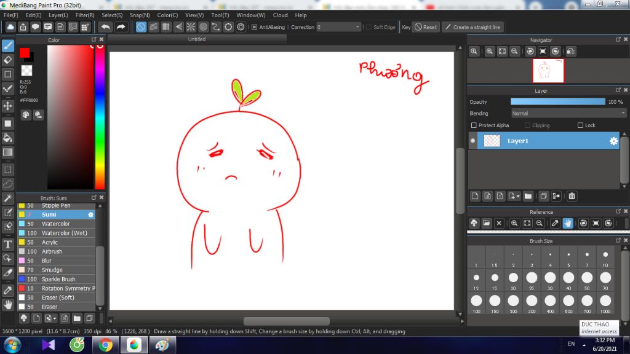Zoom in on Navigator panel
This screenshot has height=354, width=630.
489,52
